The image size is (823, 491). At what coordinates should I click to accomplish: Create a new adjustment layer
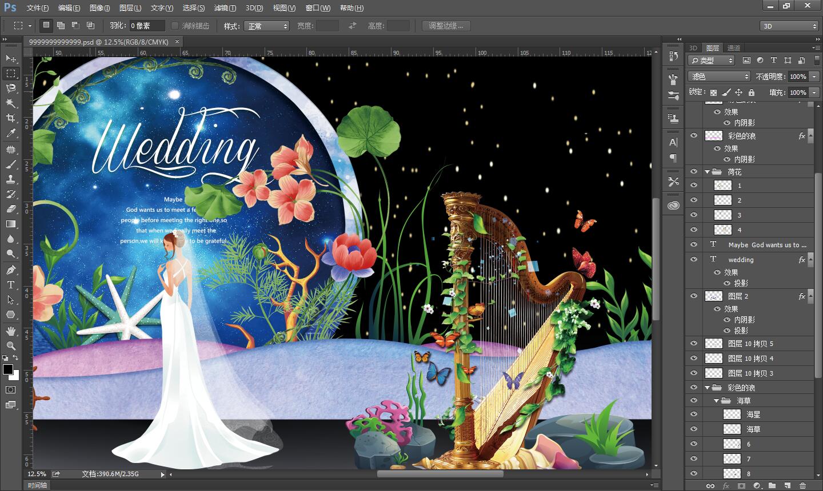tap(757, 486)
